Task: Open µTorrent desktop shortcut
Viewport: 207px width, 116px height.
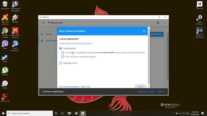Action: 5,71
